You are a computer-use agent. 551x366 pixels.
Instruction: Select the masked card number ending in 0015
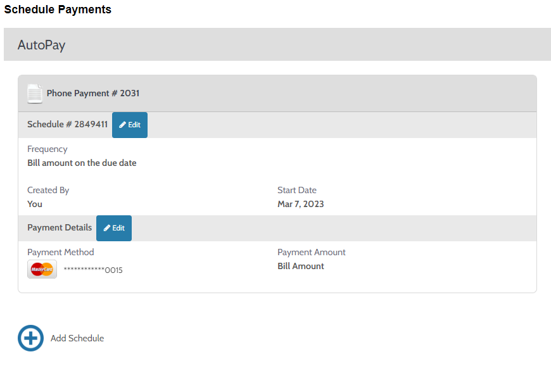tap(95, 270)
